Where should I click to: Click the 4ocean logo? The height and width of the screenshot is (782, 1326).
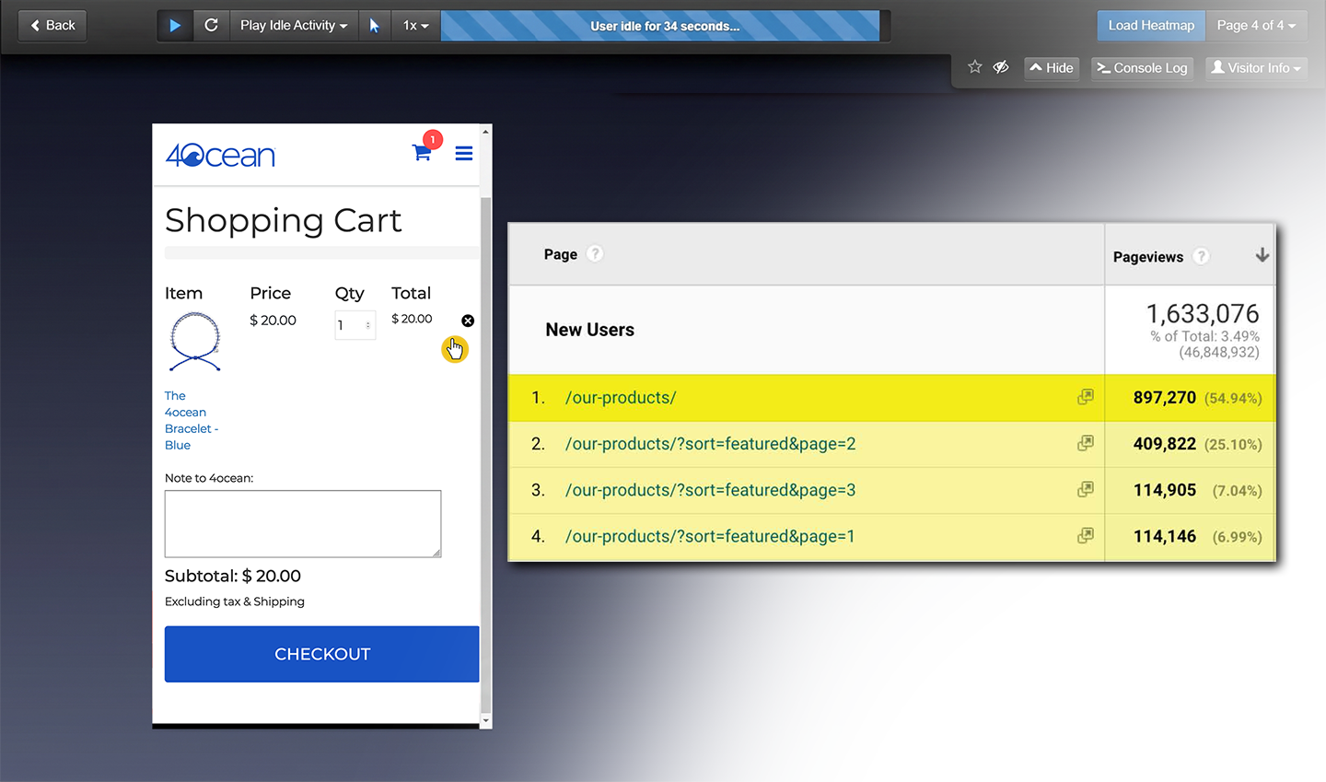coord(220,155)
